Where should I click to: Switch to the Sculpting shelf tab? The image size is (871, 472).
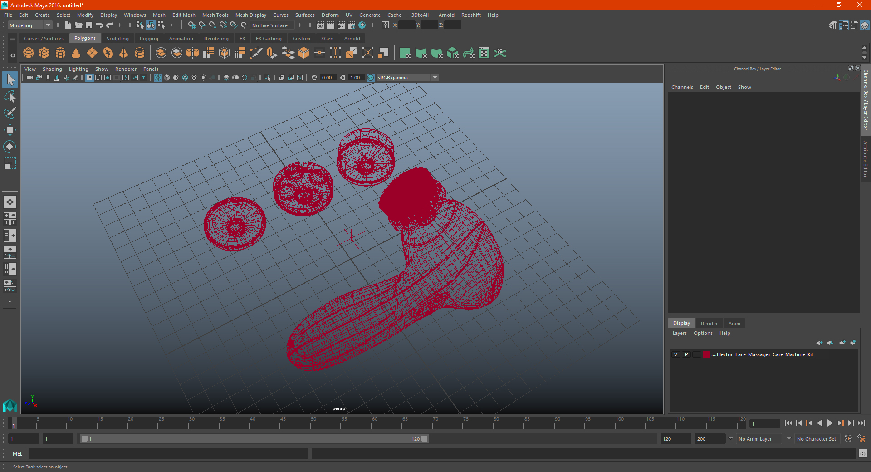coord(117,39)
